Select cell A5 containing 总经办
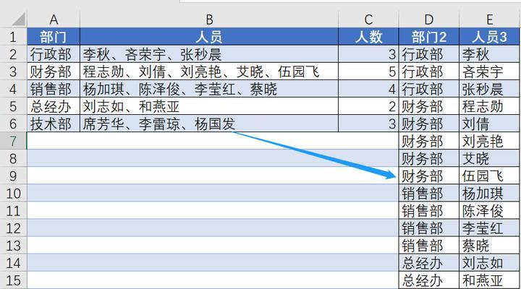This screenshot has height=289, width=521. [54, 106]
